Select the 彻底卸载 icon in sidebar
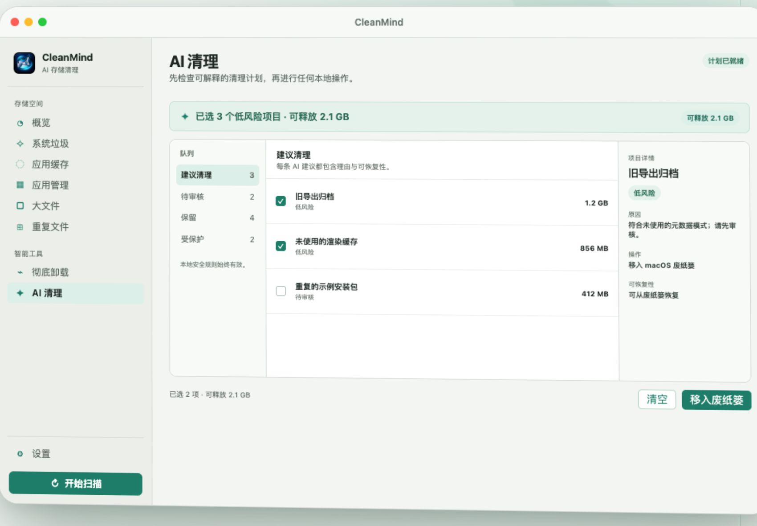Screen dimensions: 757x526 click(20, 272)
